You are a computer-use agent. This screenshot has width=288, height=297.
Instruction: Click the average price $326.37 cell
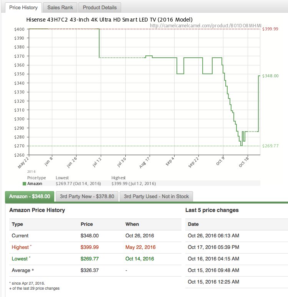(x=90, y=270)
